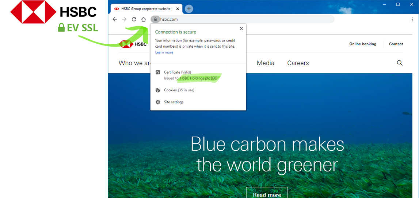Click the browser back arrow
The image size is (419, 198).
tap(115, 19)
